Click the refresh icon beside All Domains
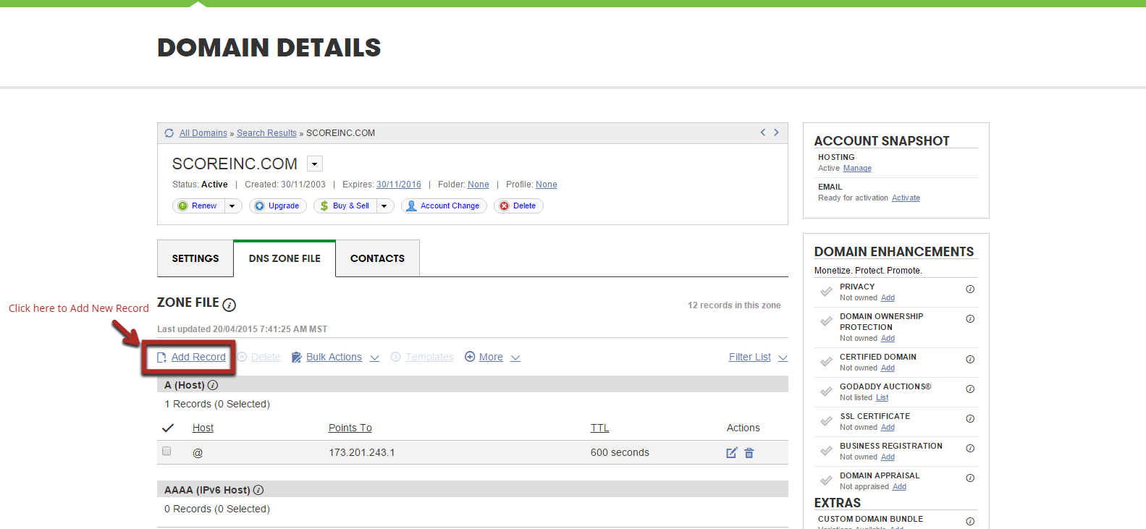 point(169,133)
